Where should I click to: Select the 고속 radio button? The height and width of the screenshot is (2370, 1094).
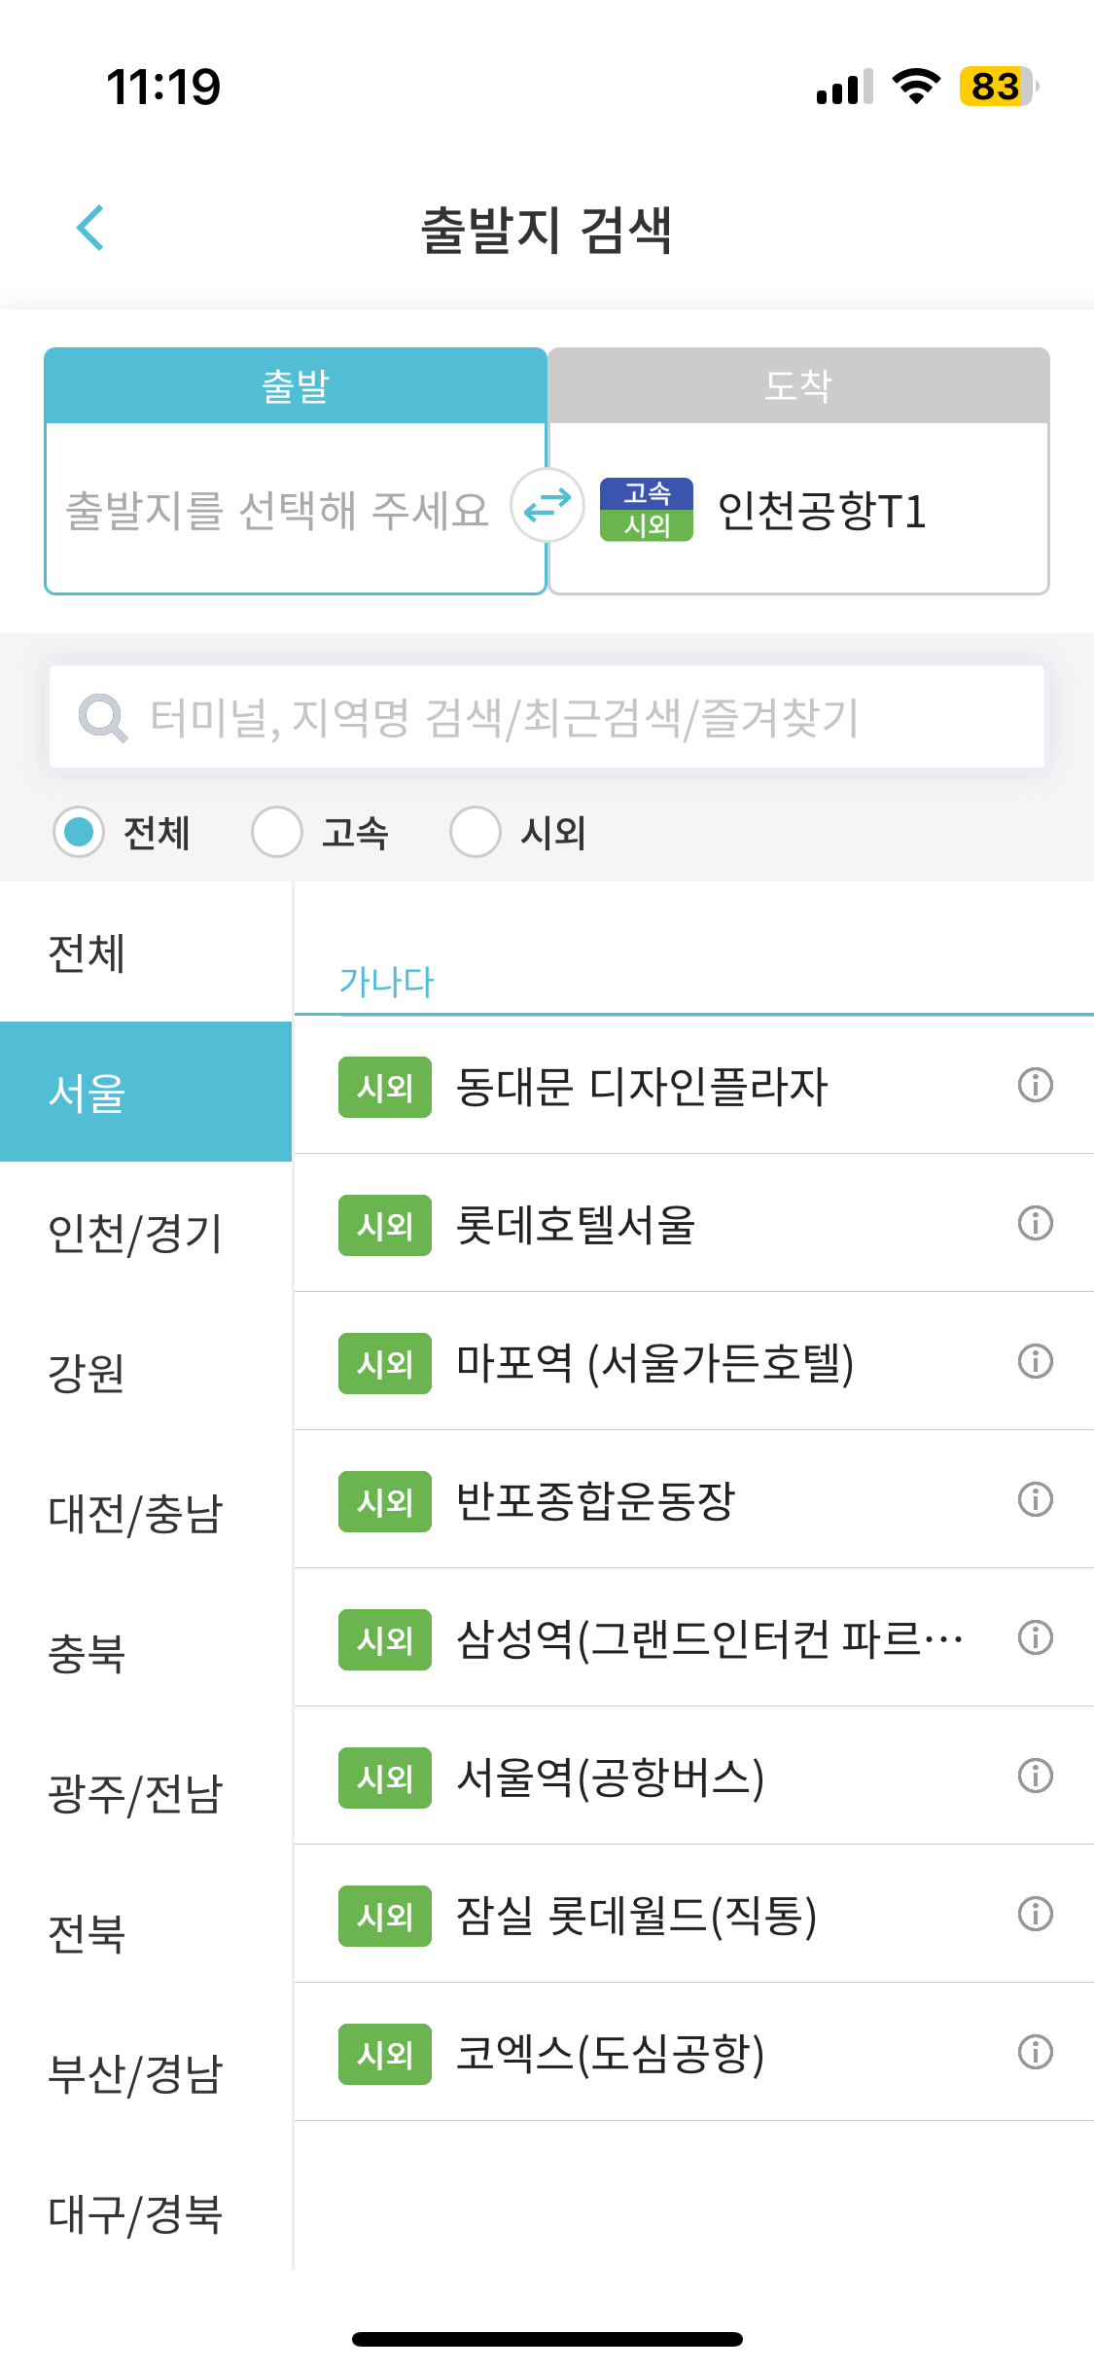(x=278, y=832)
